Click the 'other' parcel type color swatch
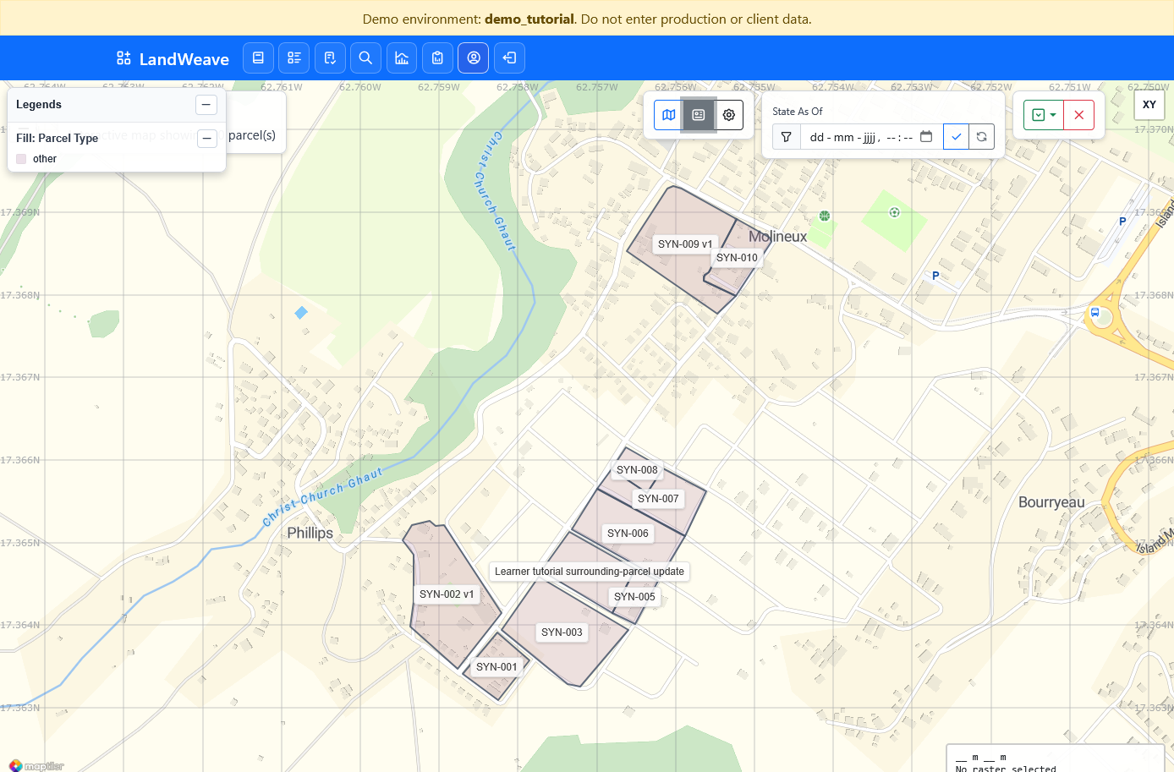1174x772 pixels. [x=21, y=159]
